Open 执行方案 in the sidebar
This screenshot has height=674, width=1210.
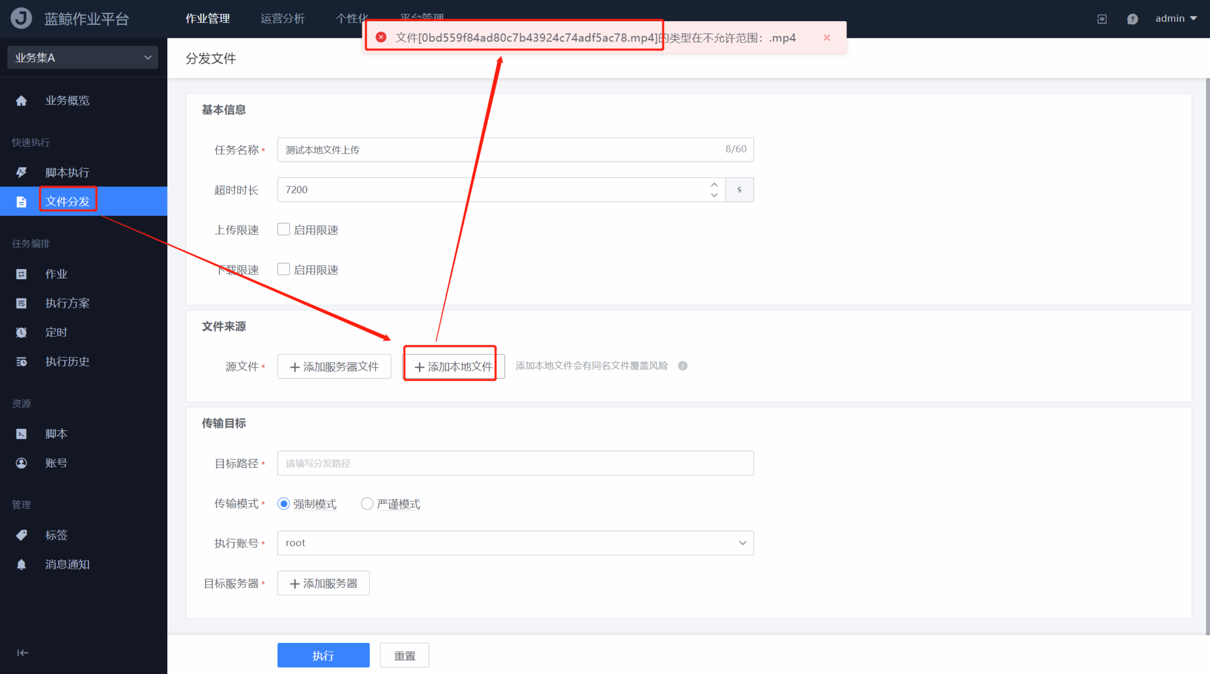pyautogui.click(x=67, y=303)
